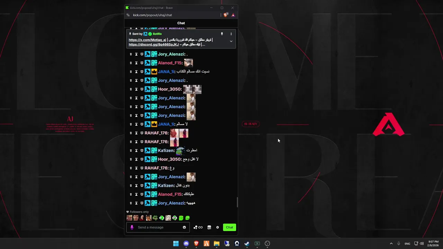Open site settings icon left of kick.com URL
Image resolution: width=443 pixels, height=249 pixels.
tap(128, 15)
